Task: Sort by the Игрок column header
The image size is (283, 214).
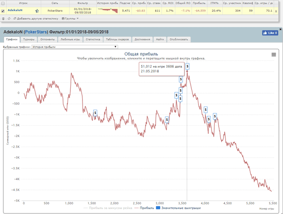Action: click(23, 3)
